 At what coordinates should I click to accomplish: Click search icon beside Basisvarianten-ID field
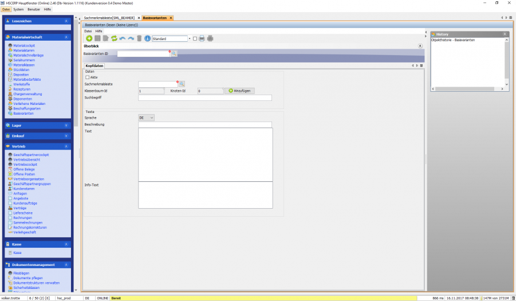pos(174,53)
